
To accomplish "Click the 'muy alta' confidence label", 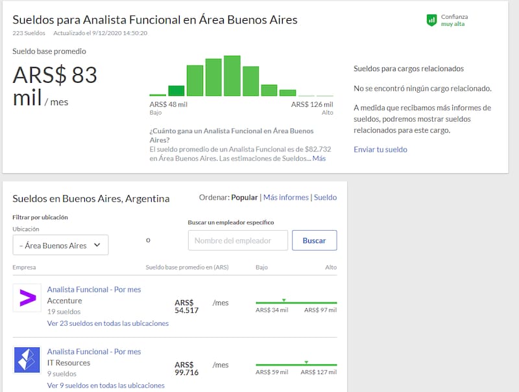I will (x=453, y=25).
